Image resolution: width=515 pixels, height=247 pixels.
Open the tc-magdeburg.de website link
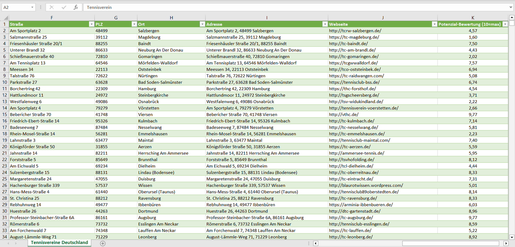pos(354,37)
